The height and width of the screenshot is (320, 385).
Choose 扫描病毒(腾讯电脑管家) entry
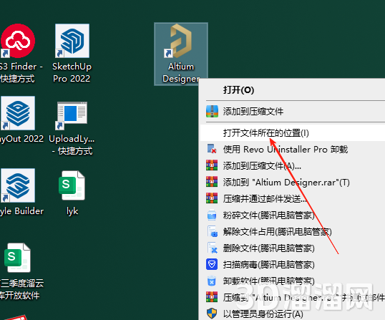292,264
